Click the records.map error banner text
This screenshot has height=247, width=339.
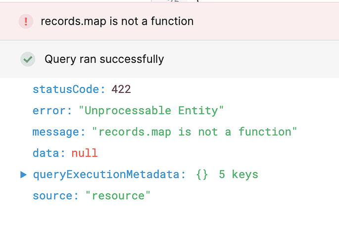(x=117, y=21)
